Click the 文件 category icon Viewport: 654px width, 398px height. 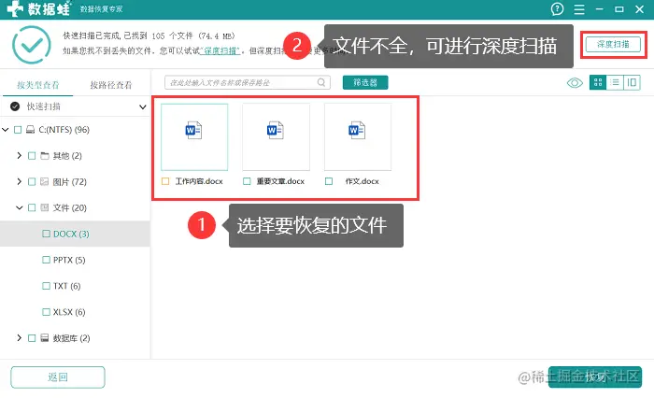coord(44,207)
